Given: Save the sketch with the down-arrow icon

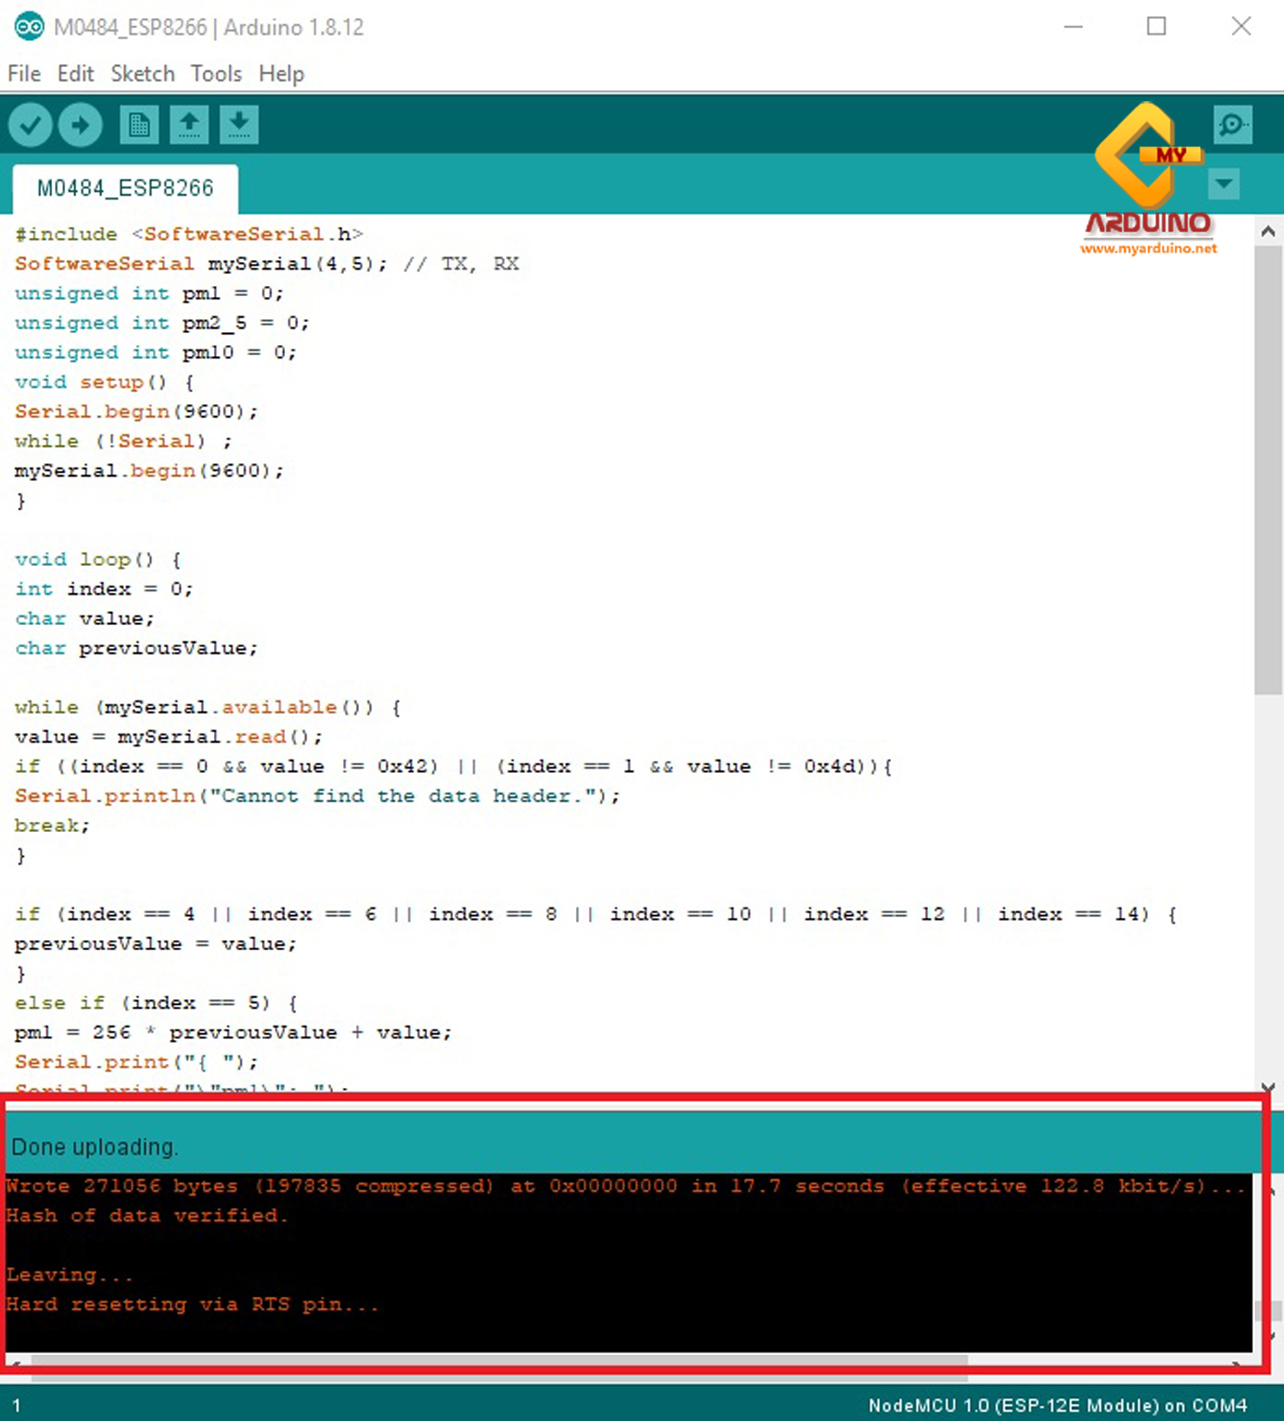Looking at the screenshot, I should pyautogui.click(x=239, y=126).
